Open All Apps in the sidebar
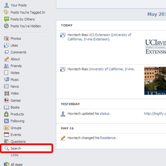This screenshot has width=166, height=166. point(17,164)
